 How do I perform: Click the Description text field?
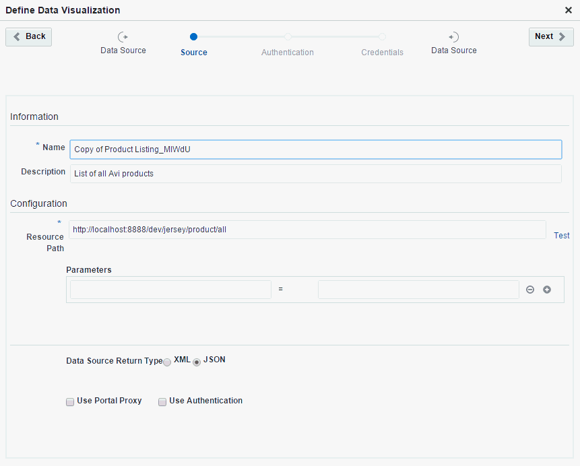(x=315, y=174)
